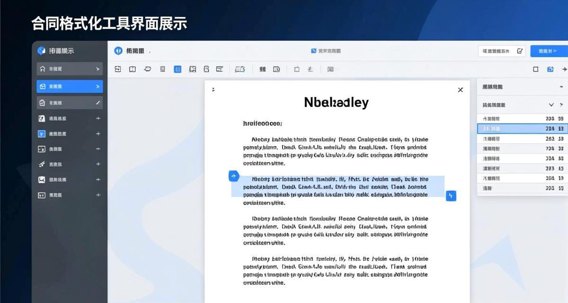This screenshot has width=568, height=303.
Task: Click the blue camera-like icon at the toolbar's right
Action: (550, 69)
